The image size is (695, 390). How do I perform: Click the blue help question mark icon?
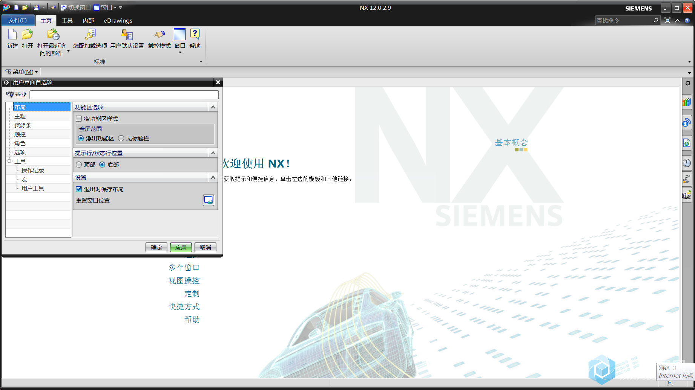[x=687, y=20]
